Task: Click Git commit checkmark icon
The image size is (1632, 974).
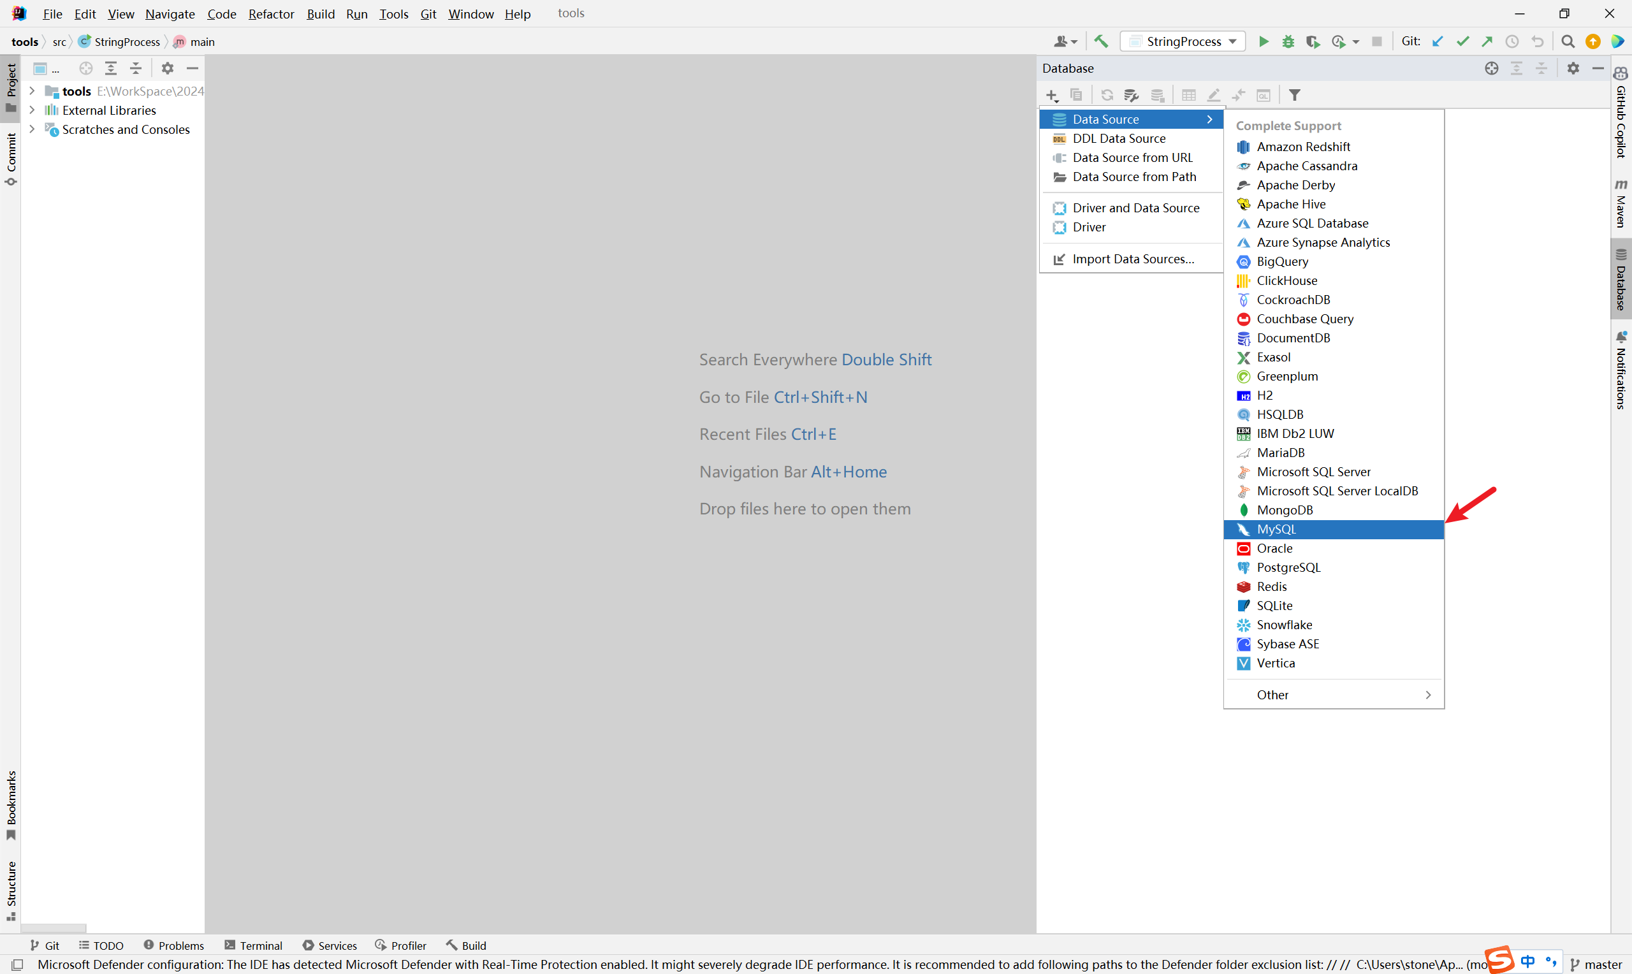Action: point(1462,41)
